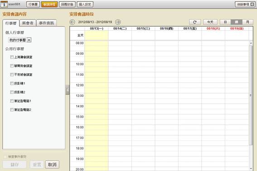
Task: Click the 08/15(三) day column header
Action: click(x=143, y=28)
